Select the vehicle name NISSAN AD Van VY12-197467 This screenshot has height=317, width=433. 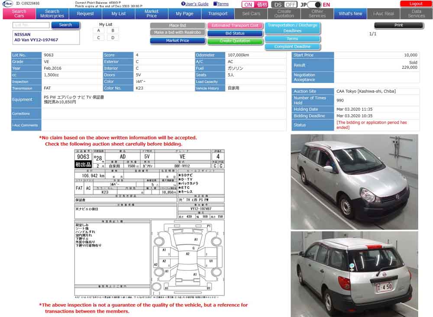click(36, 37)
